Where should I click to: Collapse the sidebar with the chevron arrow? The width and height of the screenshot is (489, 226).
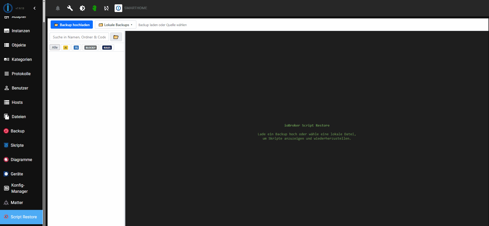coord(35,8)
